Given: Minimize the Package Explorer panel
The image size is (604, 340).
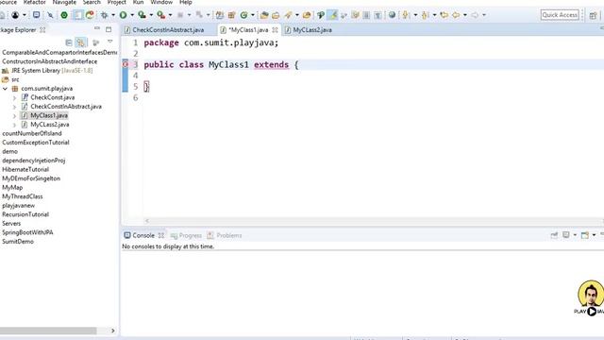Looking at the screenshot, I should point(97,28).
